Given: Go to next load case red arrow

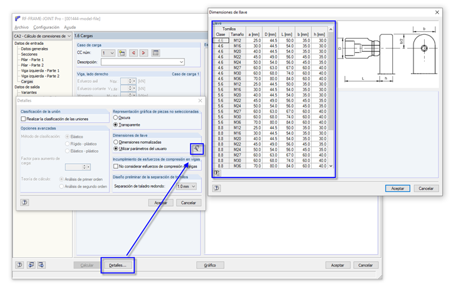Looking at the screenshot, I should (x=143, y=53).
